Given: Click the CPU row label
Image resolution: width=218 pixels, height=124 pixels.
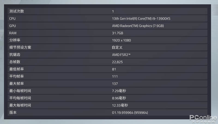Looking at the screenshot, I should coord(12,18).
